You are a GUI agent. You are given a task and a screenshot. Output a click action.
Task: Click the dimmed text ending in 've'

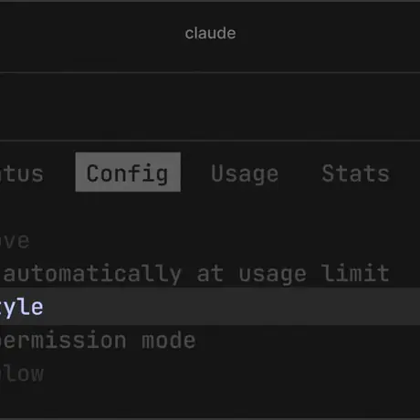coord(15,241)
